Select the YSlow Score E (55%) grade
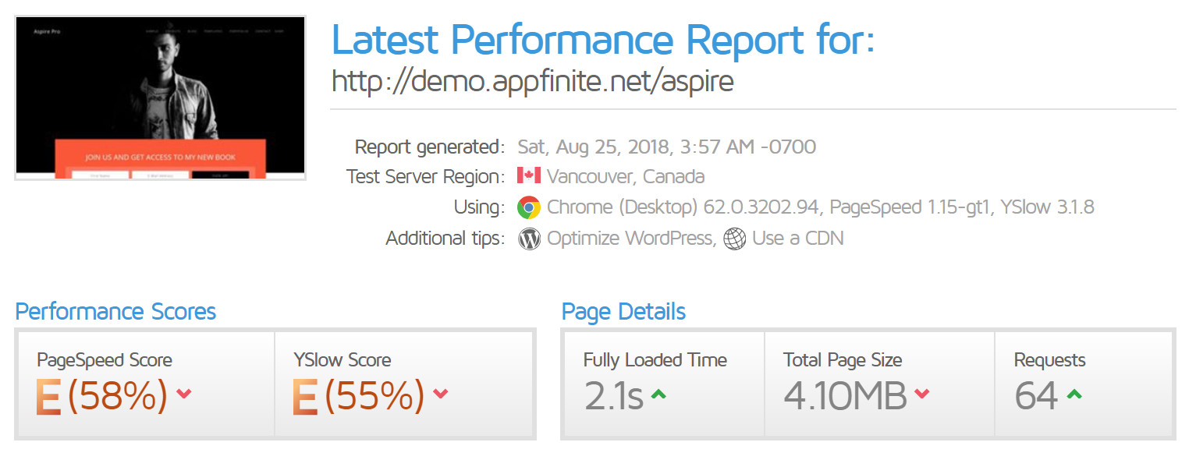 pyautogui.click(x=359, y=396)
